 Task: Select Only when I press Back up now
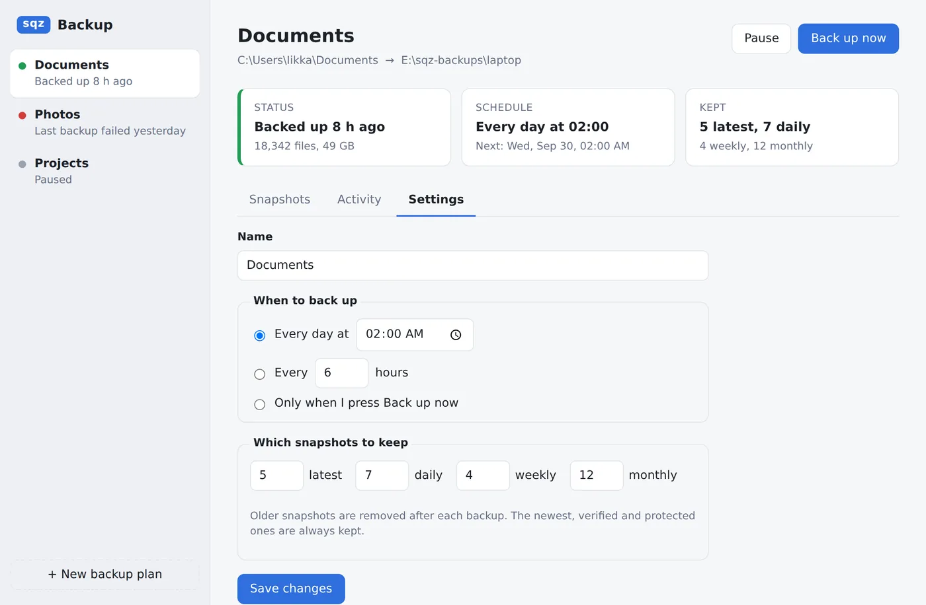(x=260, y=404)
